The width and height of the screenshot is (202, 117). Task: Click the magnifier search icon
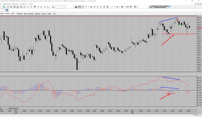(x=53, y=6)
